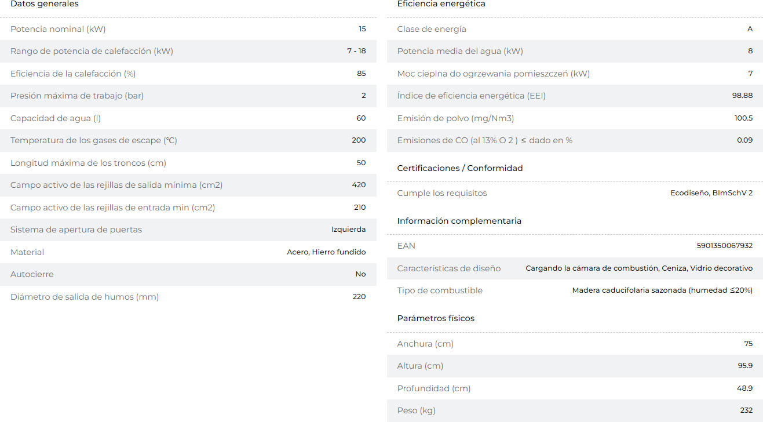Click the Características de diseño label
Viewport: 763px width, 422px height.
coord(448,268)
